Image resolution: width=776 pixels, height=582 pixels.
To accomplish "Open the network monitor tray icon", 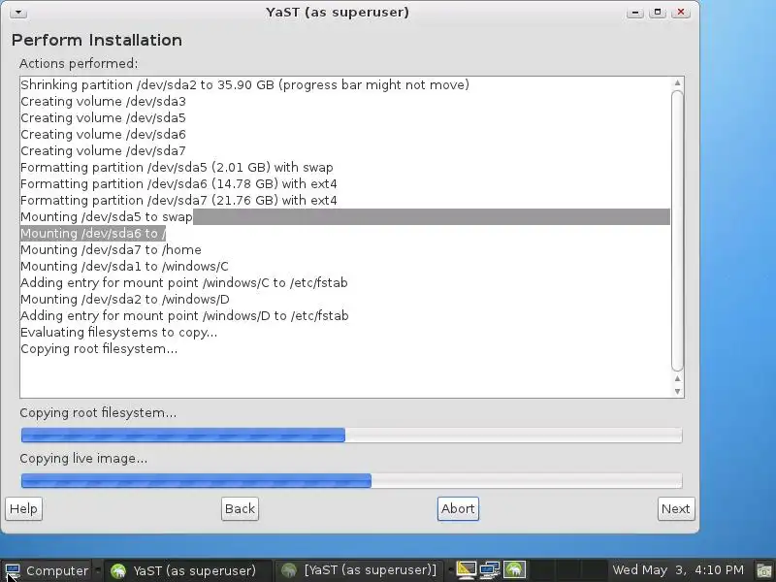I will 490,570.
